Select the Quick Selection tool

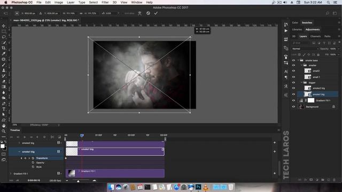[4, 43]
